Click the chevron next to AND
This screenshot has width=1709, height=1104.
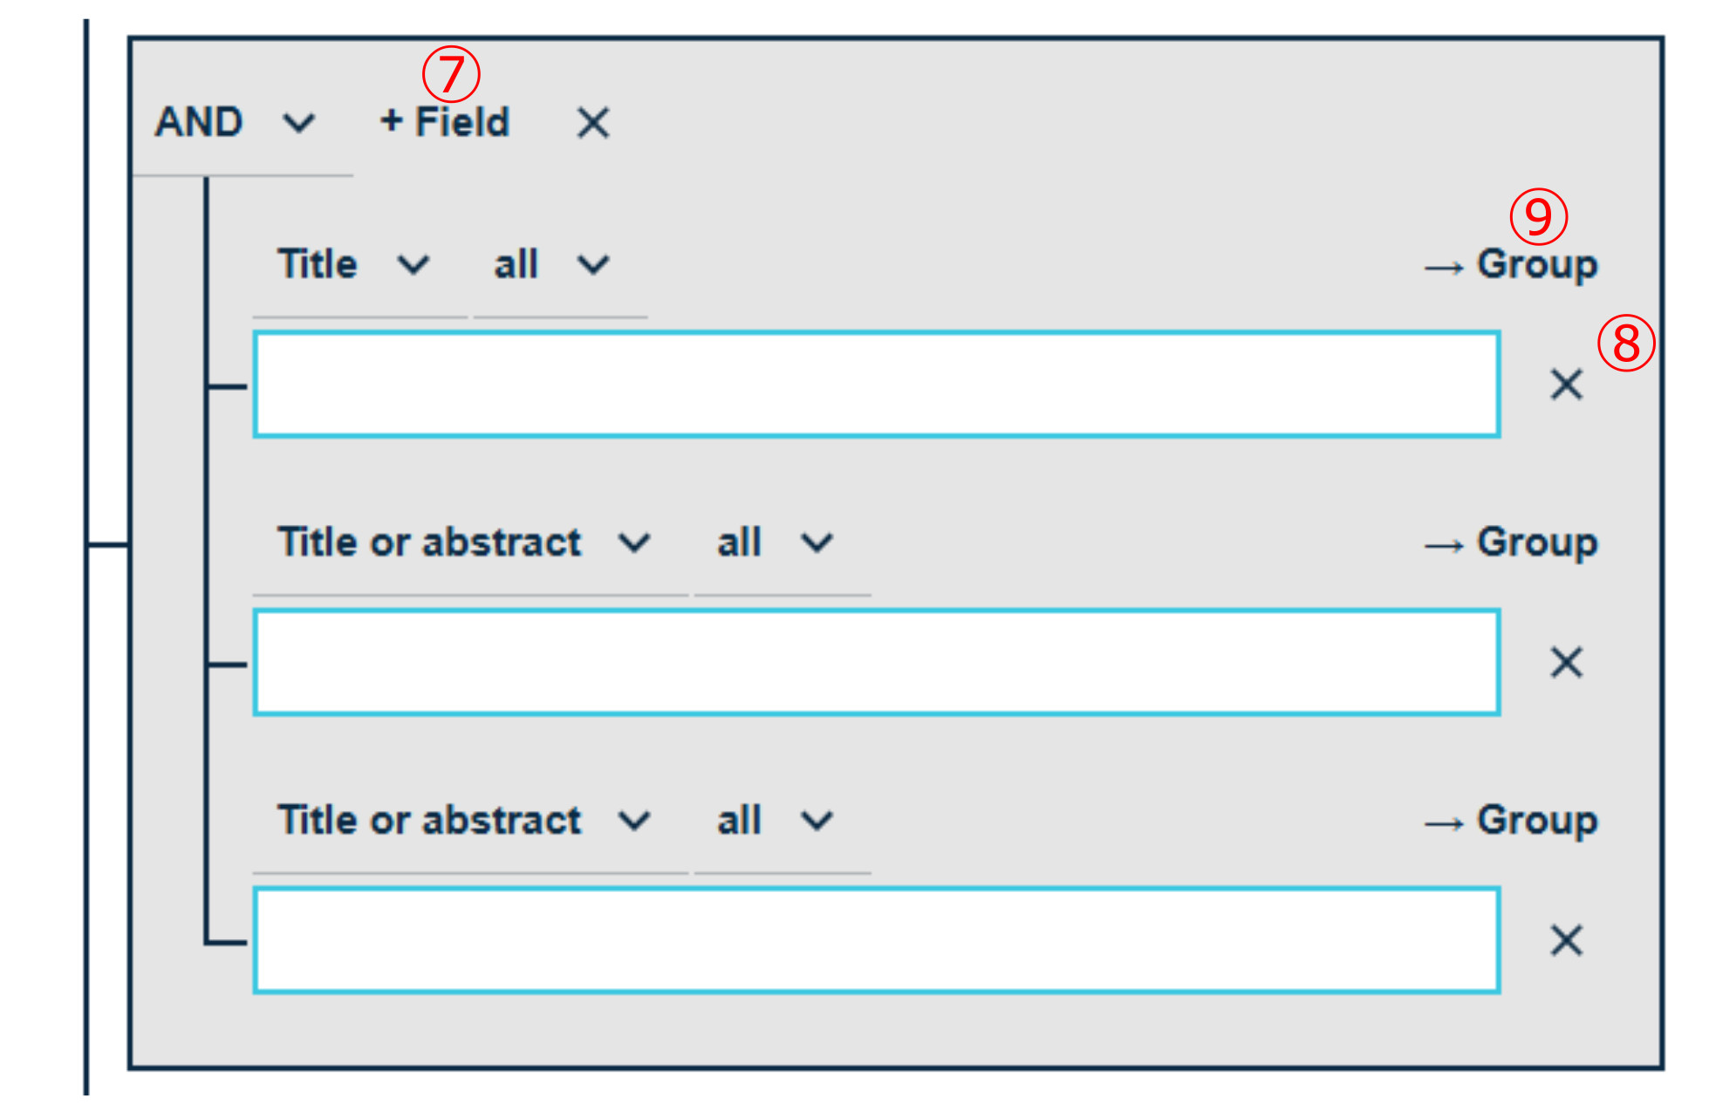pyautogui.click(x=298, y=123)
